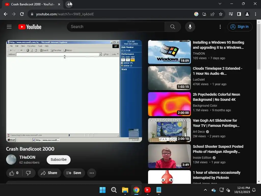Toggle the Chrome side panel icon
Screen dimensions: 261x196
pyautogui.click(x=239, y=14)
